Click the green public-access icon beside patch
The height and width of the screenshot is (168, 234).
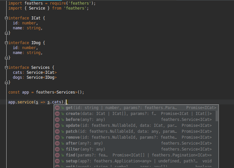tap(63, 131)
